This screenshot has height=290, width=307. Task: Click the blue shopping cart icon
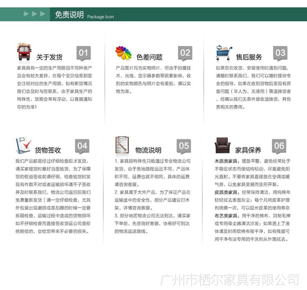[x=224, y=53]
